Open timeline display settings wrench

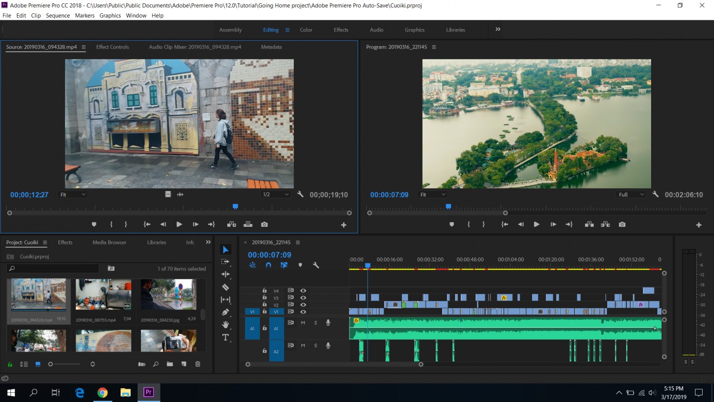point(316,265)
